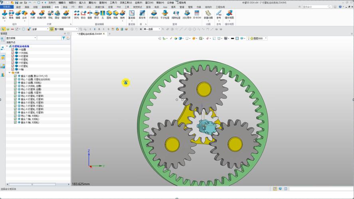Image resolution: width=354 pixels, height=199 pixels.
Task: Toggle checkbox for 重合 1 constraint
Action: click(x=15, y=76)
